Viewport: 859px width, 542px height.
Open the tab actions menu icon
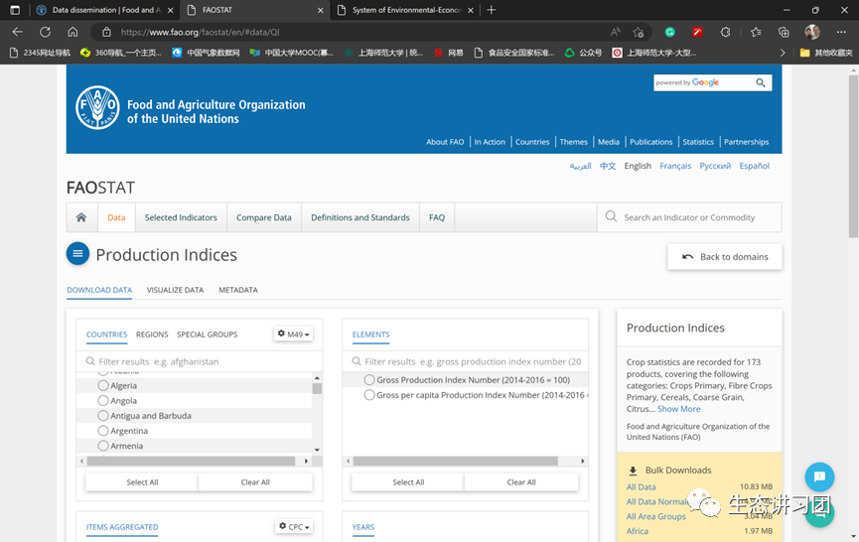pyautogui.click(x=15, y=10)
